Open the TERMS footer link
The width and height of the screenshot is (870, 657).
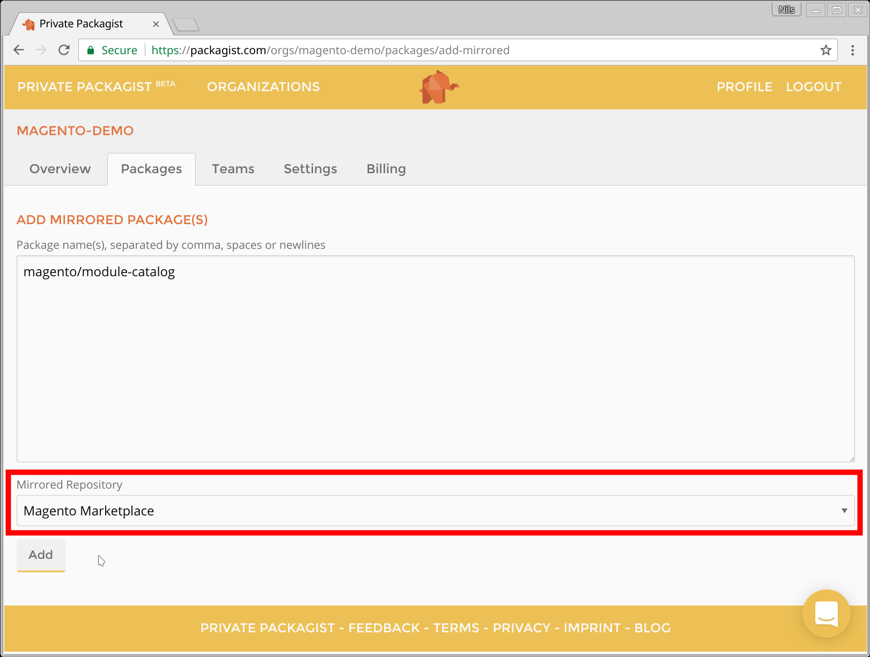click(x=456, y=628)
